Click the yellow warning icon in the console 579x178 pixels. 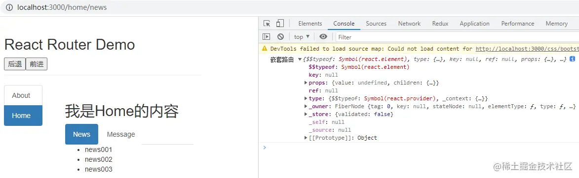[265, 49]
